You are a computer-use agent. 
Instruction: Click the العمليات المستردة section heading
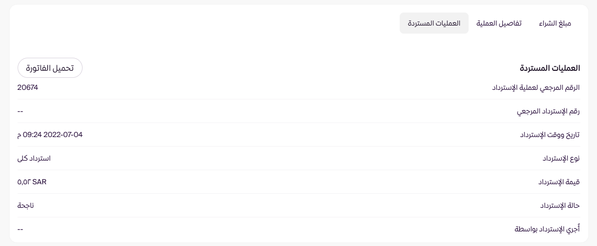point(550,68)
